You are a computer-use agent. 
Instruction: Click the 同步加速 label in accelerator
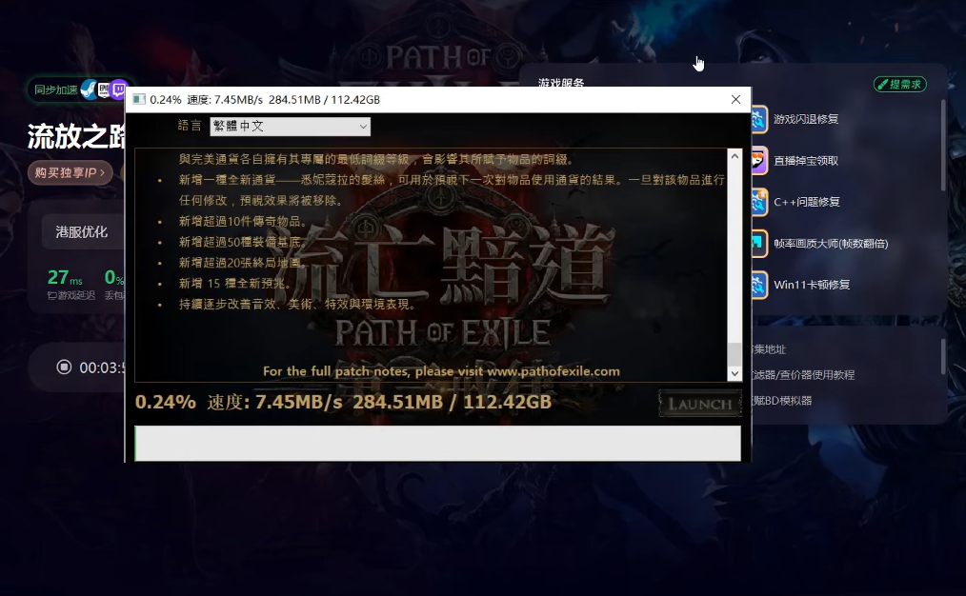click(x=55, y=89)
